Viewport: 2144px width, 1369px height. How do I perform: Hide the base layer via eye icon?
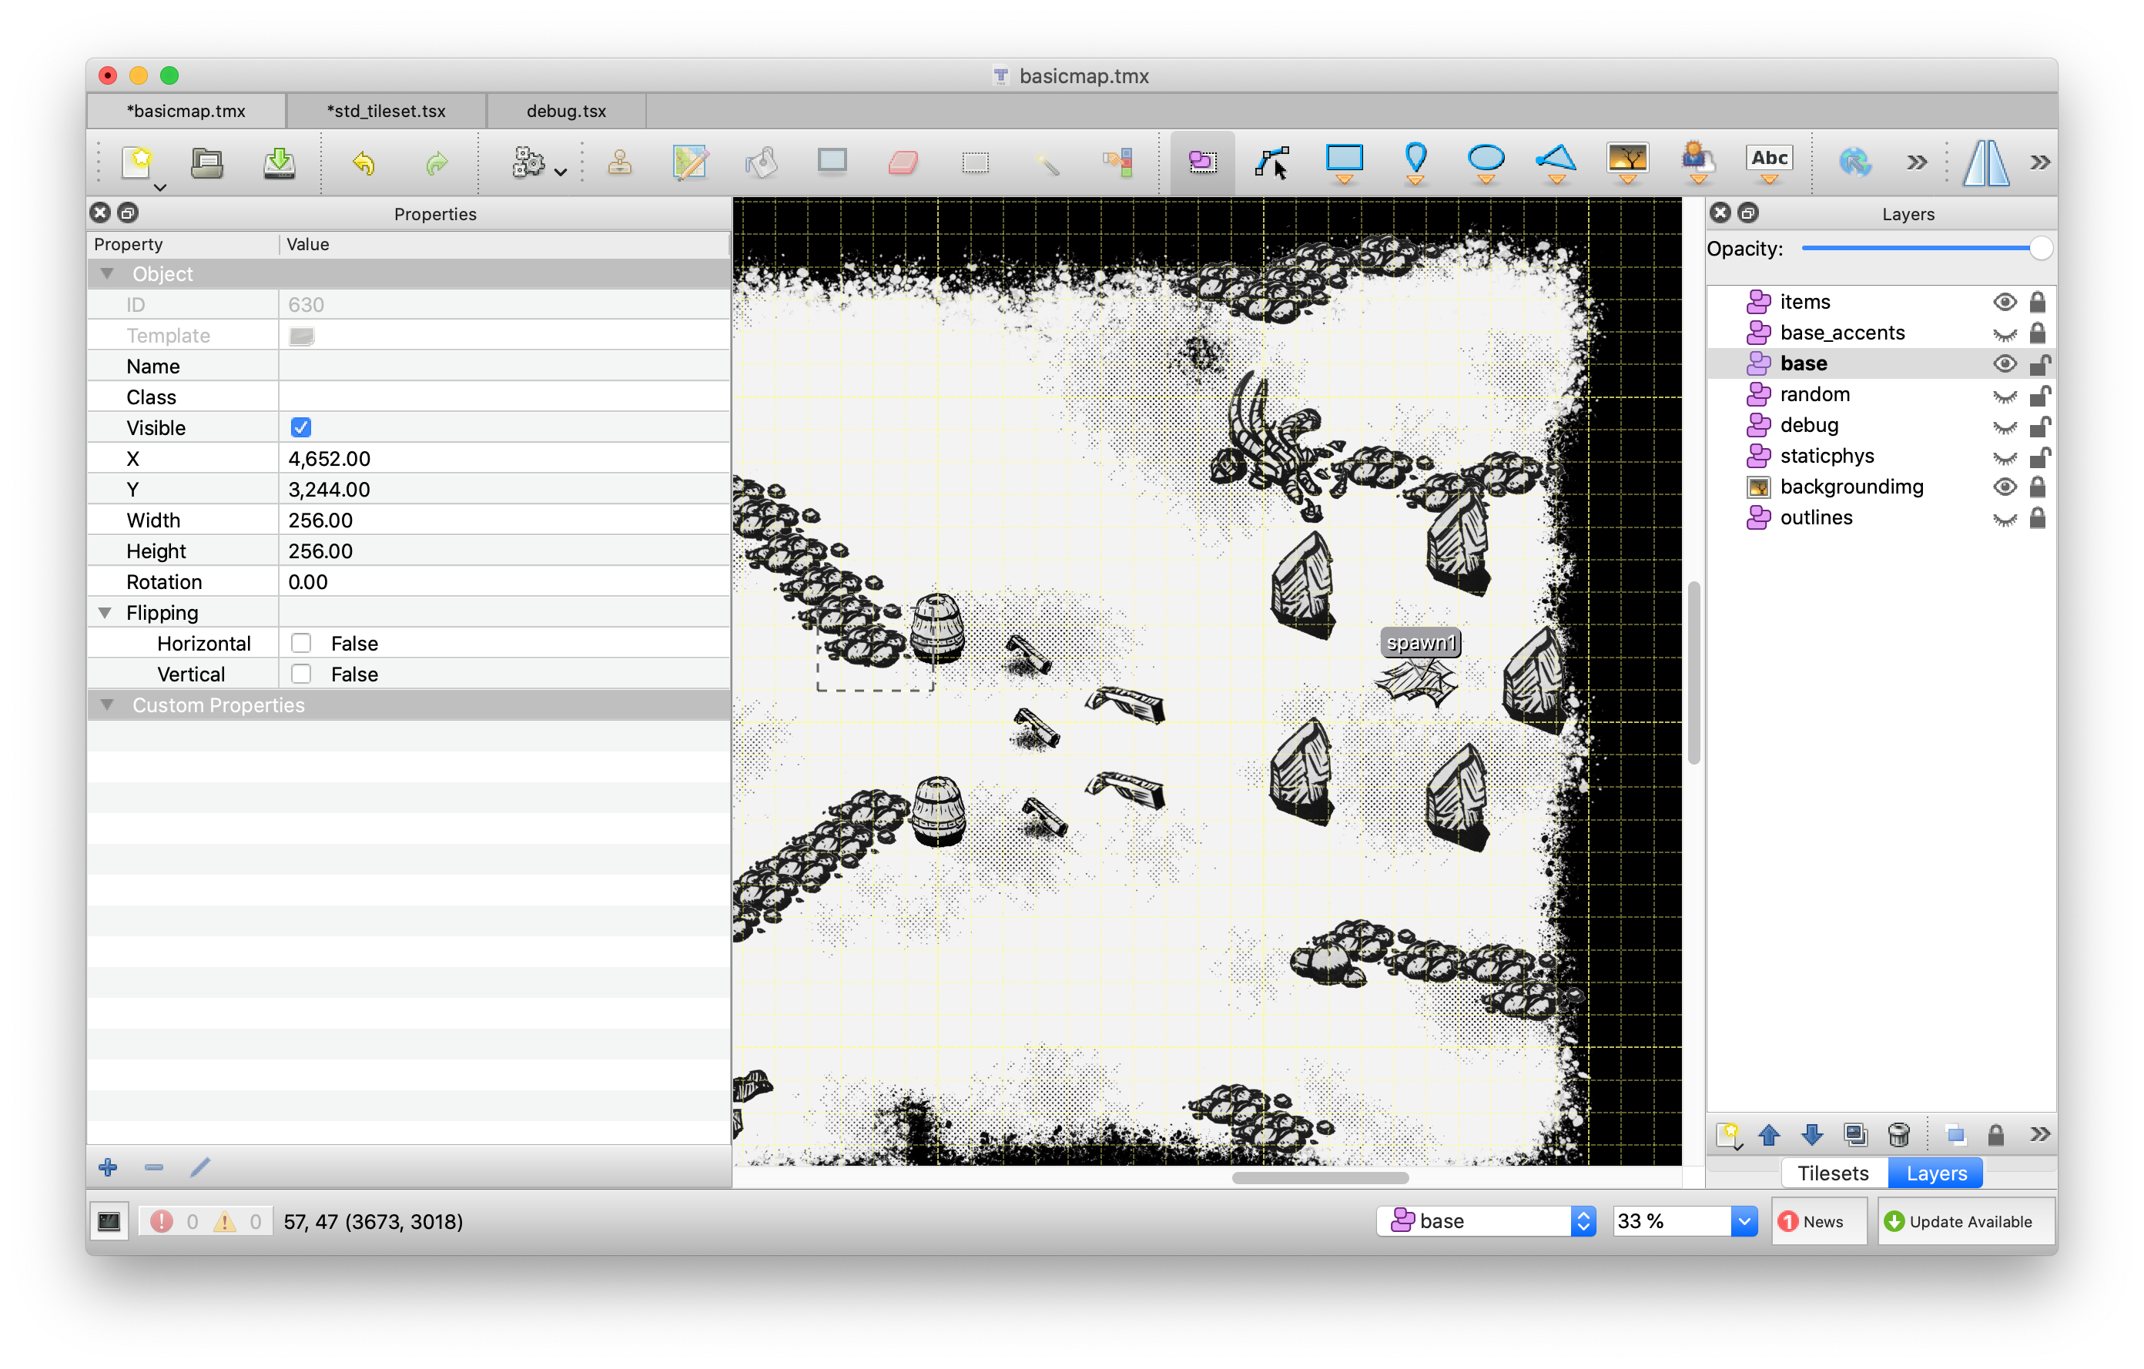tap(2004, 363)
